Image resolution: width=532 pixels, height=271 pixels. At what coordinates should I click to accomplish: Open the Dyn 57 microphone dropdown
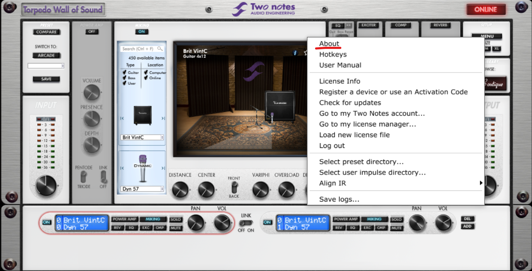point(142,189)
